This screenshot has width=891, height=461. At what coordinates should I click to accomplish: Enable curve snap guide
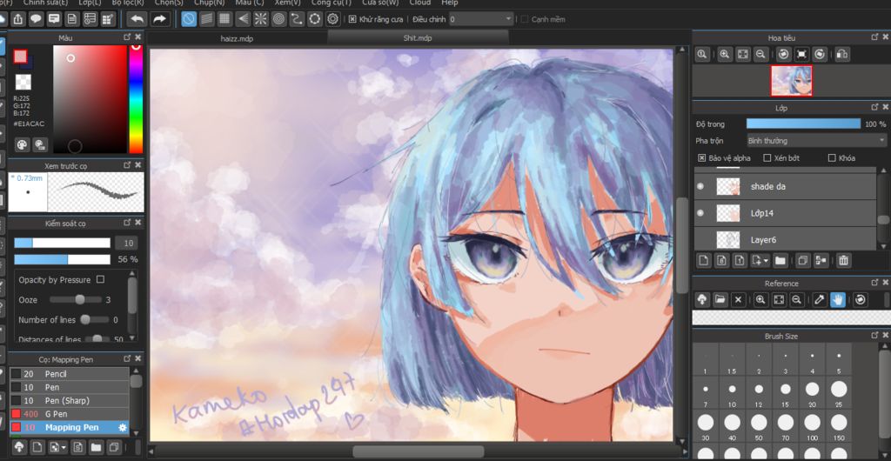(x=297, y=19)
